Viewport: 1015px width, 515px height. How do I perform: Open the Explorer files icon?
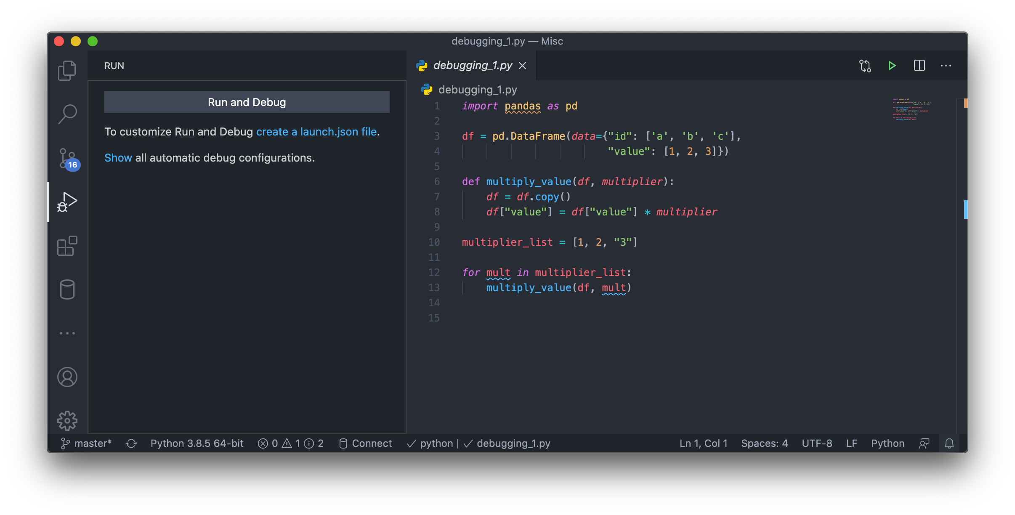67,70
